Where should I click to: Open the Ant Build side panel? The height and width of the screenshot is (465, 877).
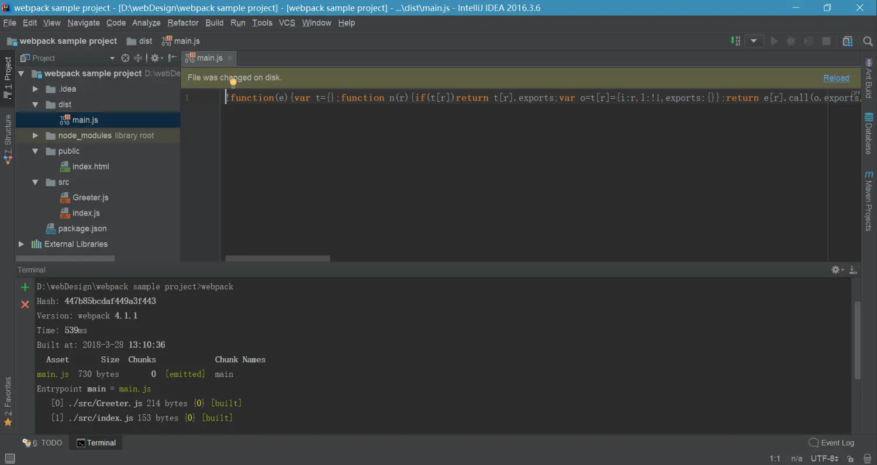click(869, 78)
